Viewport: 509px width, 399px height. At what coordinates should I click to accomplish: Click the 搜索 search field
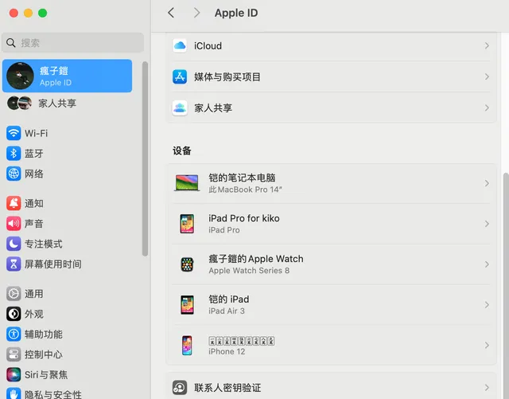pos(72,42)
